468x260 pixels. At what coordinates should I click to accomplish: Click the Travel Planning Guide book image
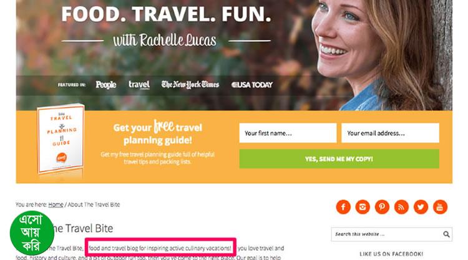61,139
